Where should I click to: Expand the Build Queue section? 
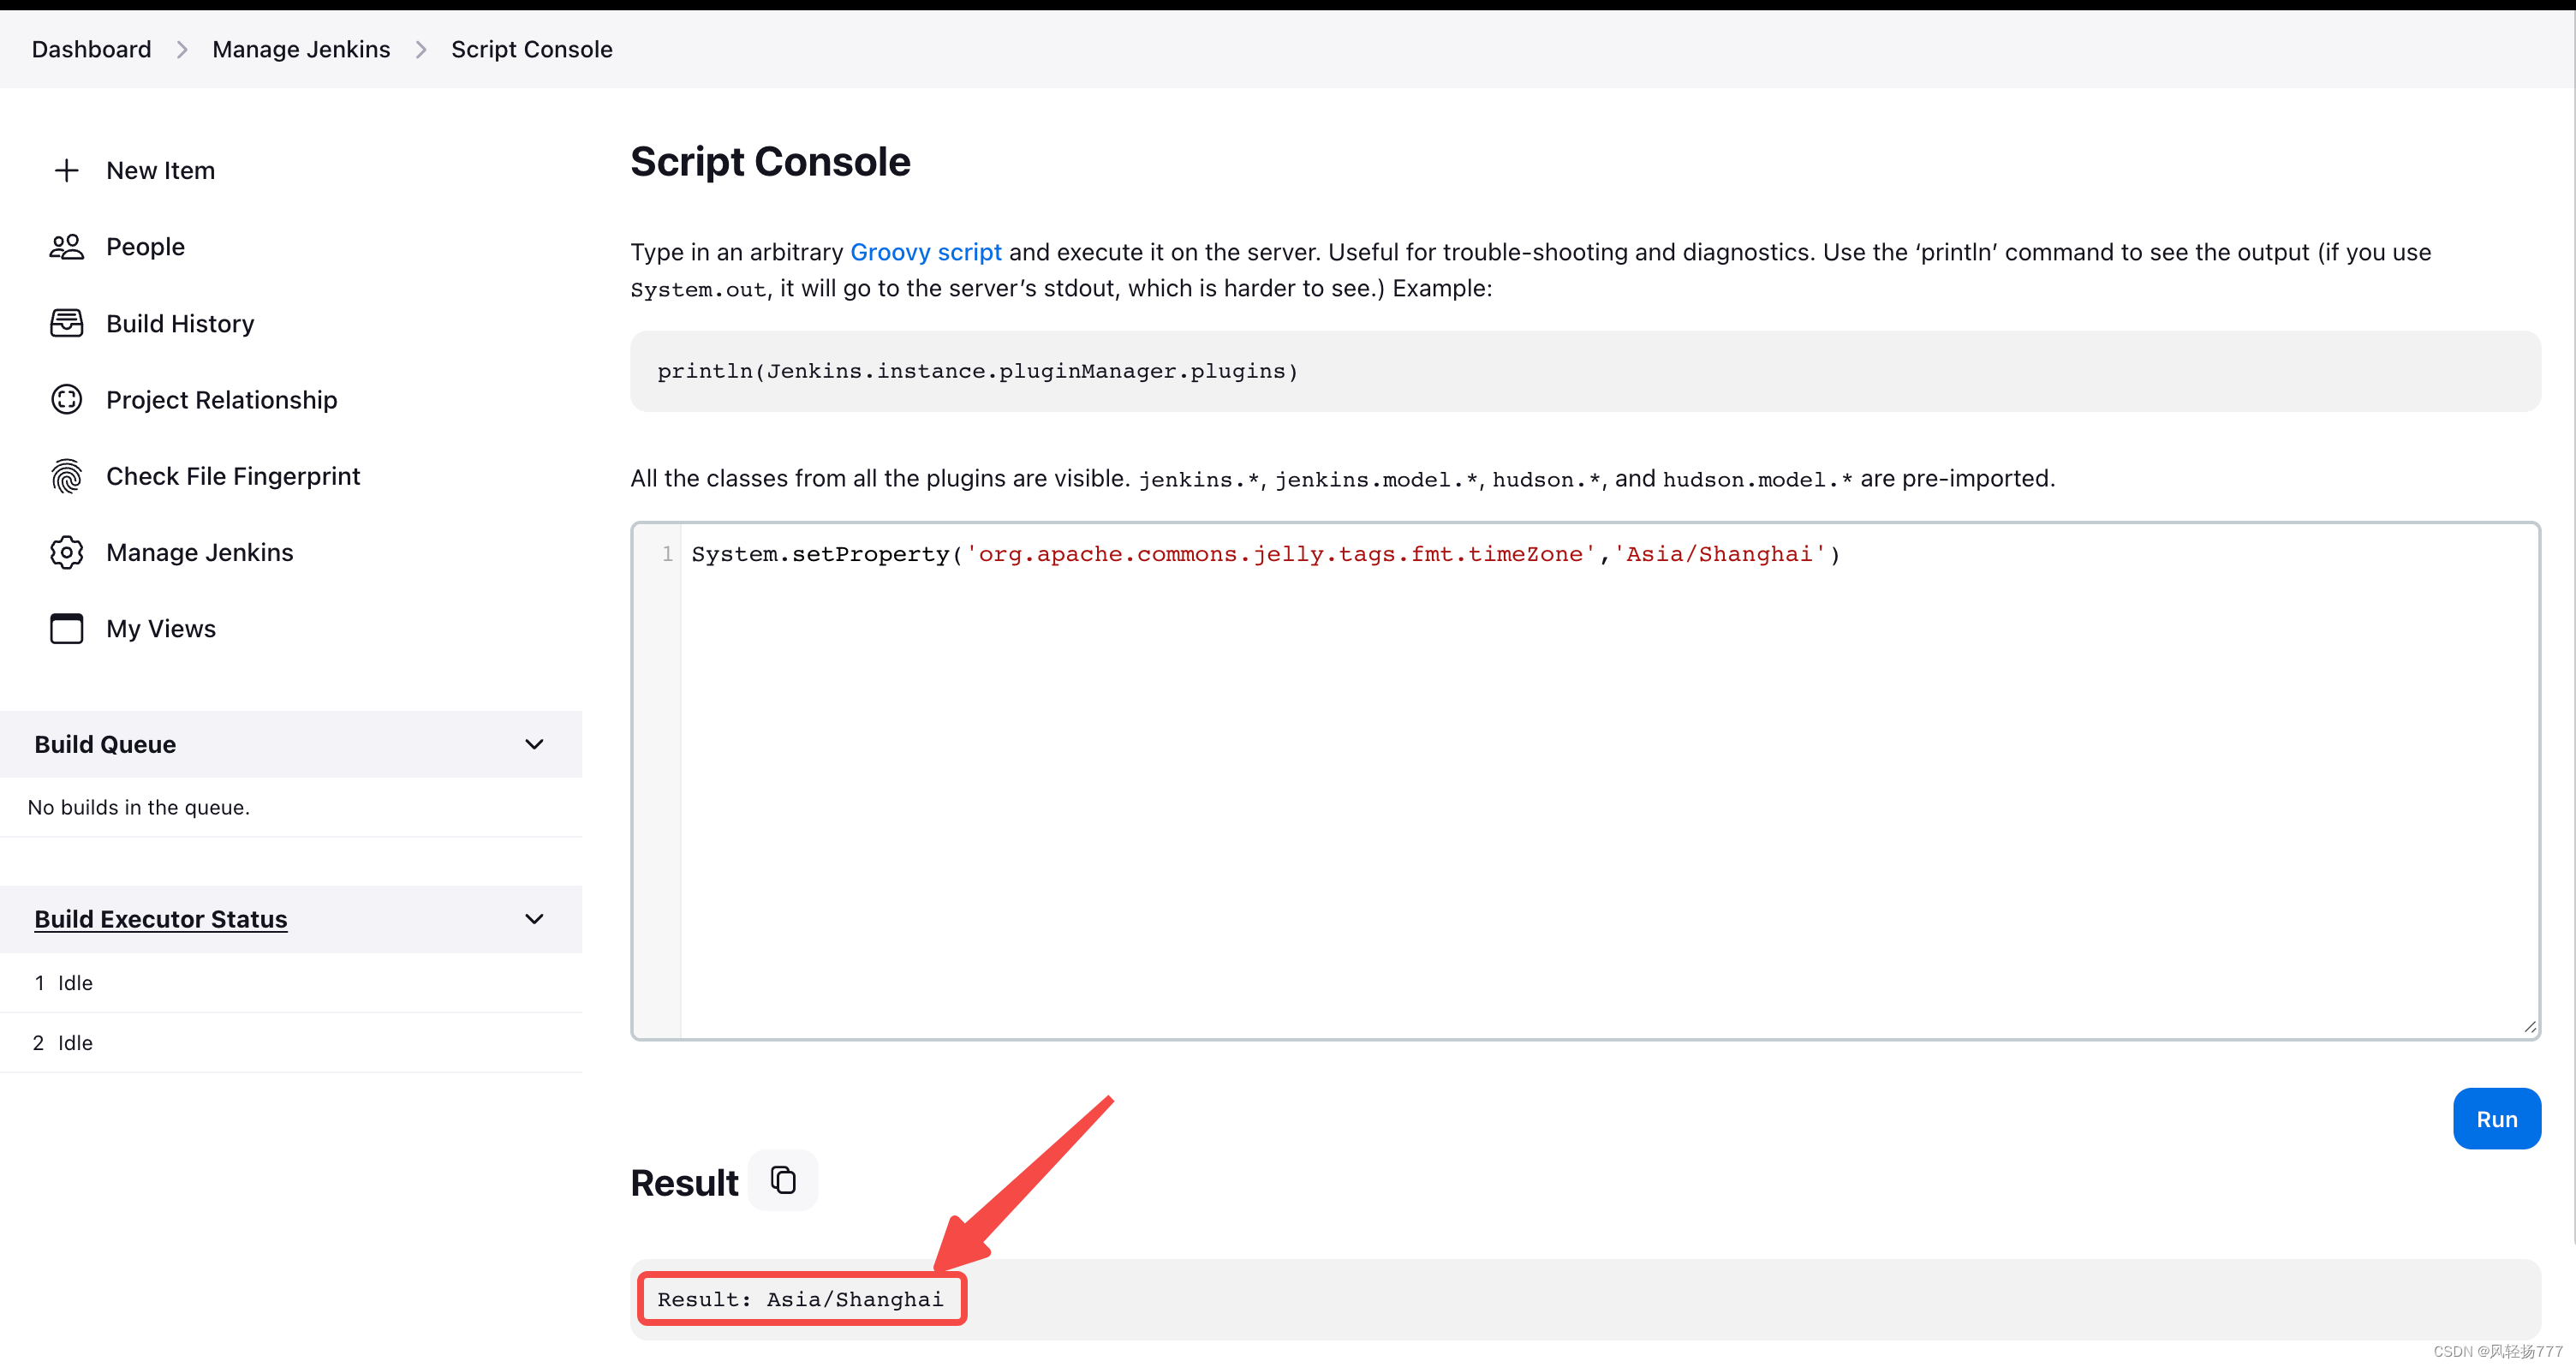click(x=535, y=745)
